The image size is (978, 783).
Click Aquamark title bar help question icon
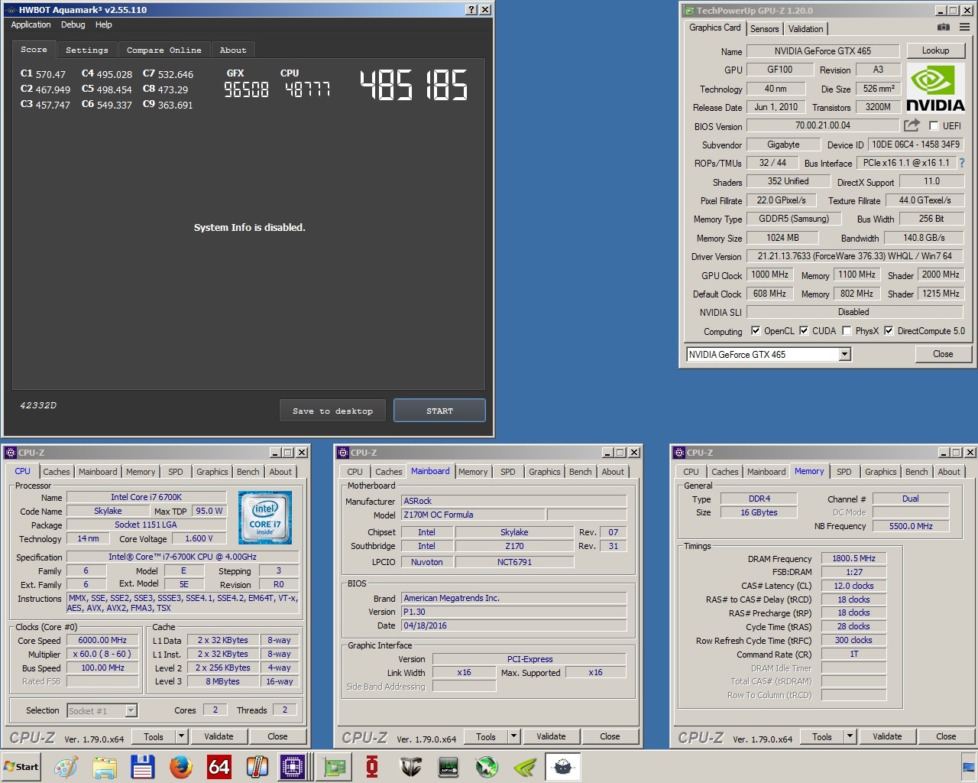click(x=471, y=10)
